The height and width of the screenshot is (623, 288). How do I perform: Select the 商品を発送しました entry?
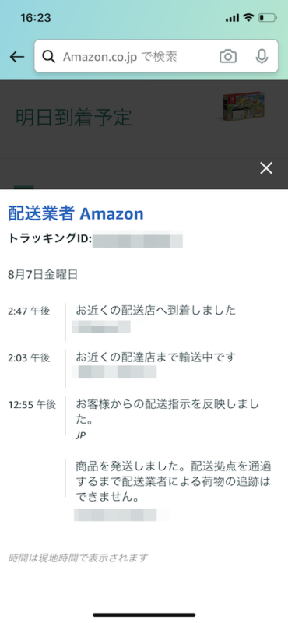175,485
